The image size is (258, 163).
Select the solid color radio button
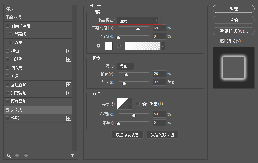[x=98, y=46]
